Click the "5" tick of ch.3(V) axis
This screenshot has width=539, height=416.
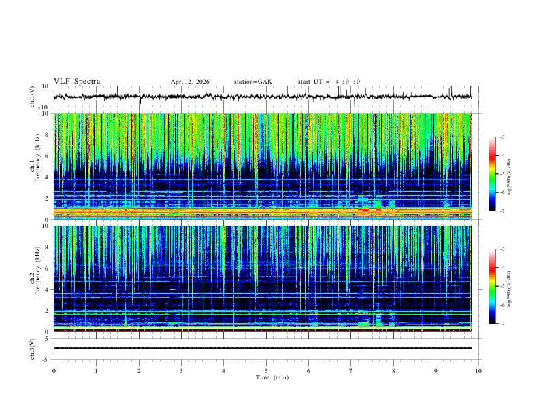(47, 339)
